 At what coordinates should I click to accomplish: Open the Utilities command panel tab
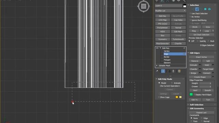point(184,1)
